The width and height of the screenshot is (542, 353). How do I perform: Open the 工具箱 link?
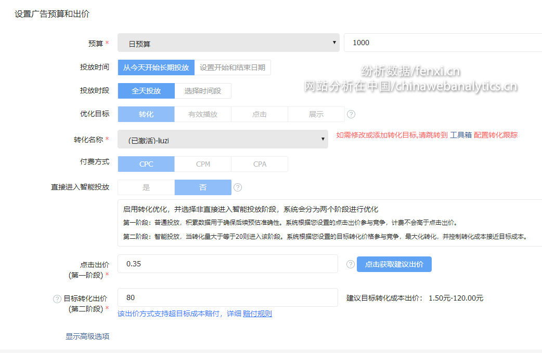(461, 135)
